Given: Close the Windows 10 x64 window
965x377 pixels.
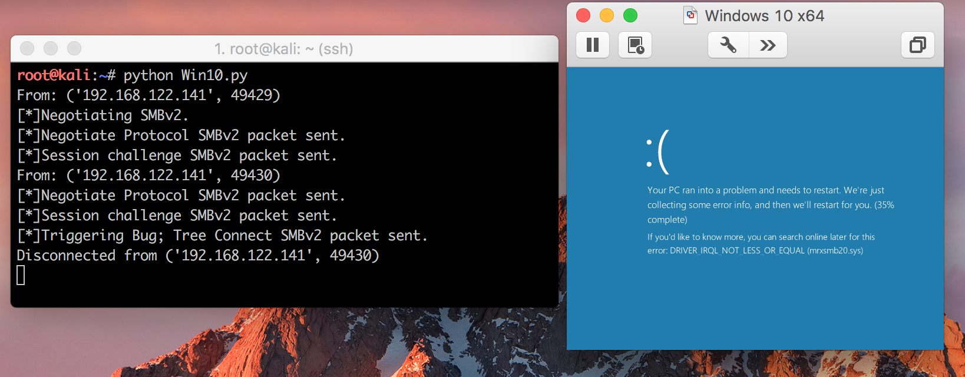Looking at the screenshot, I should coord(583,15).
